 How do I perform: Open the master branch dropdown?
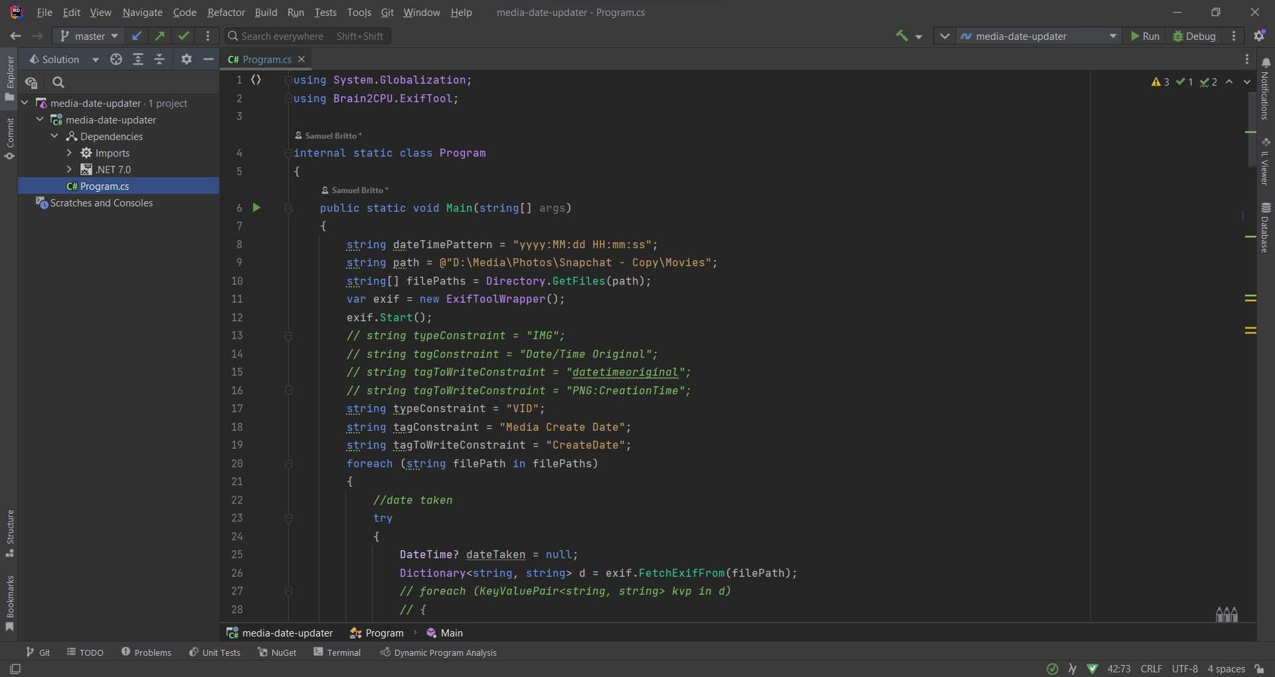[x=89, y=36]
